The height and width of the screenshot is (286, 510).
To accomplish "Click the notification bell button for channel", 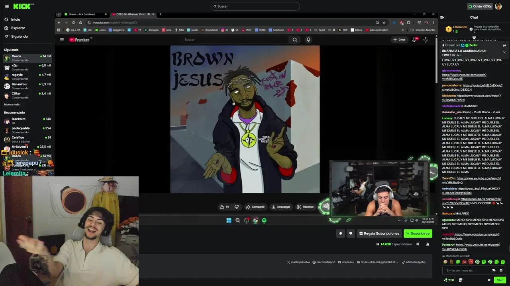I will [x=340, y=234].
